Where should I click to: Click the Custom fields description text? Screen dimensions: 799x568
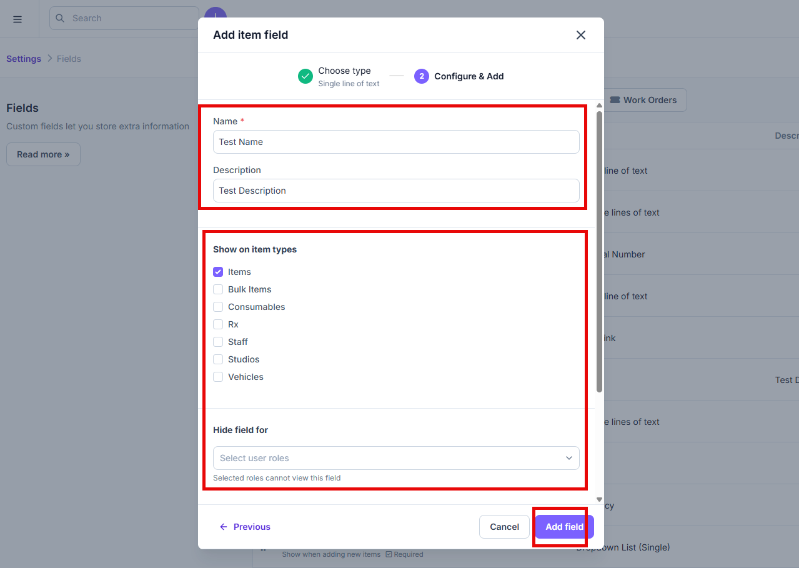97,126
